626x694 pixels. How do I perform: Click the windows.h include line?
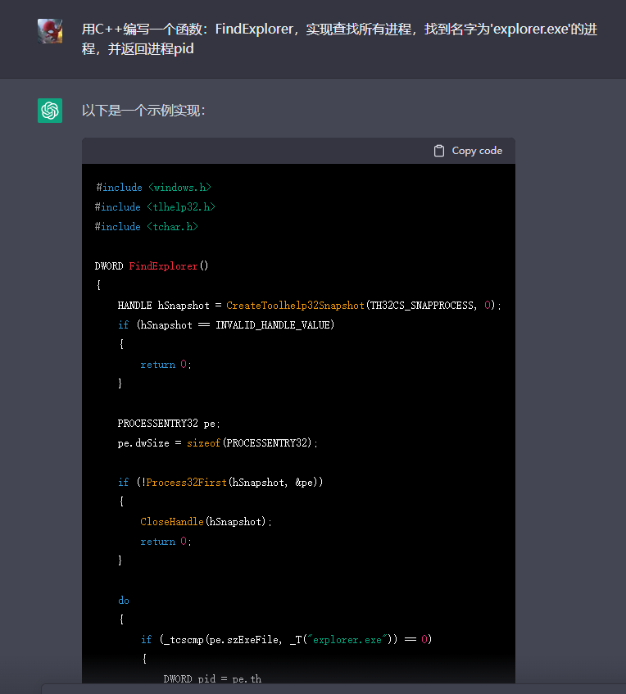pos(154,188)
